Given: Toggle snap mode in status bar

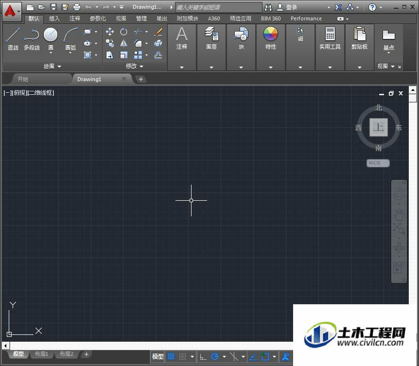Looking at the screenshot, I should [182, 356].
